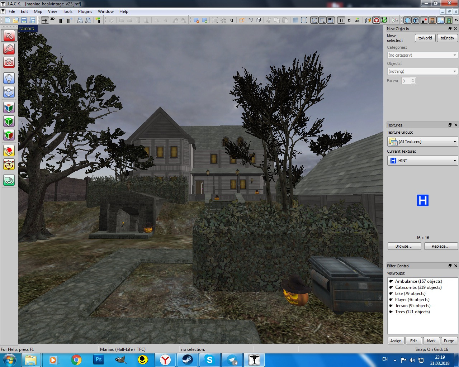Save the map with floppy icon

point(24,20)
